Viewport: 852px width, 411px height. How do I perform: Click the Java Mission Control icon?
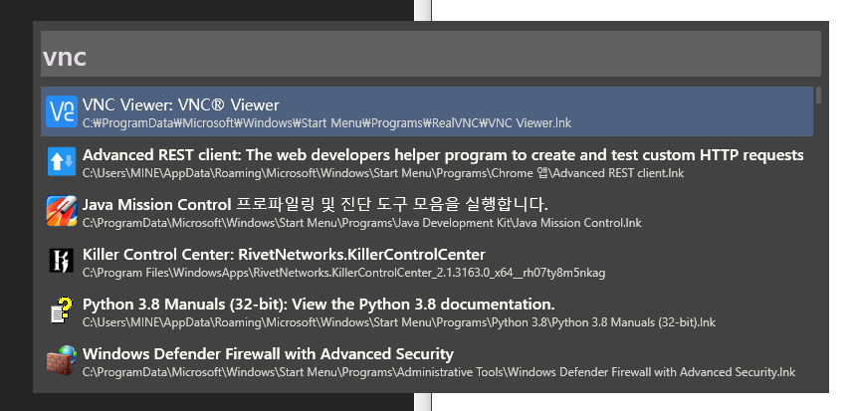62,211
